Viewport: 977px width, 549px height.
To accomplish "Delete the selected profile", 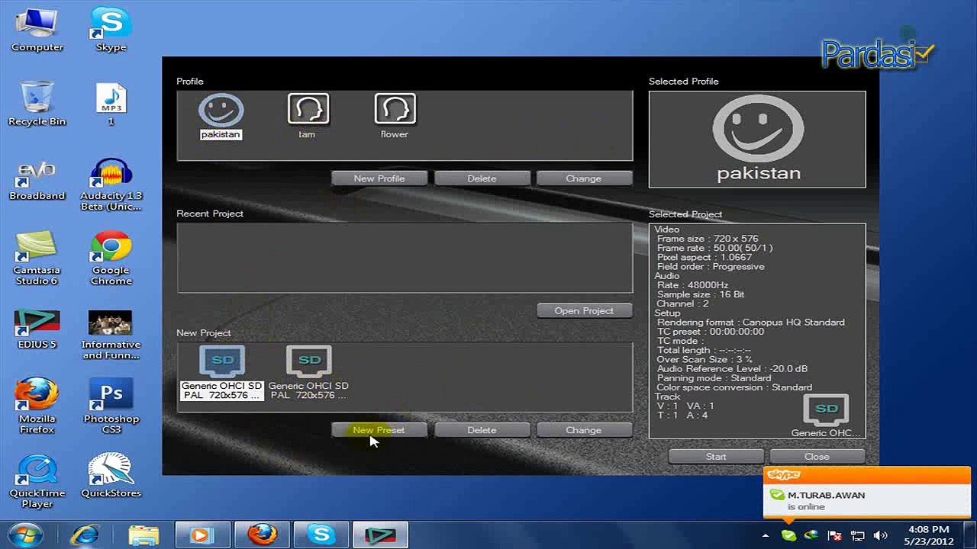I will [482, 178].
